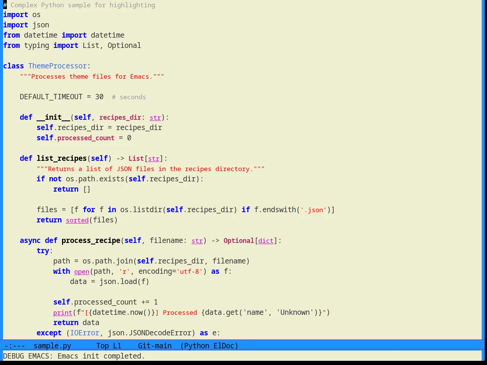
Task: Click the word 'Processed' in f-string
Action: (180, 313)
